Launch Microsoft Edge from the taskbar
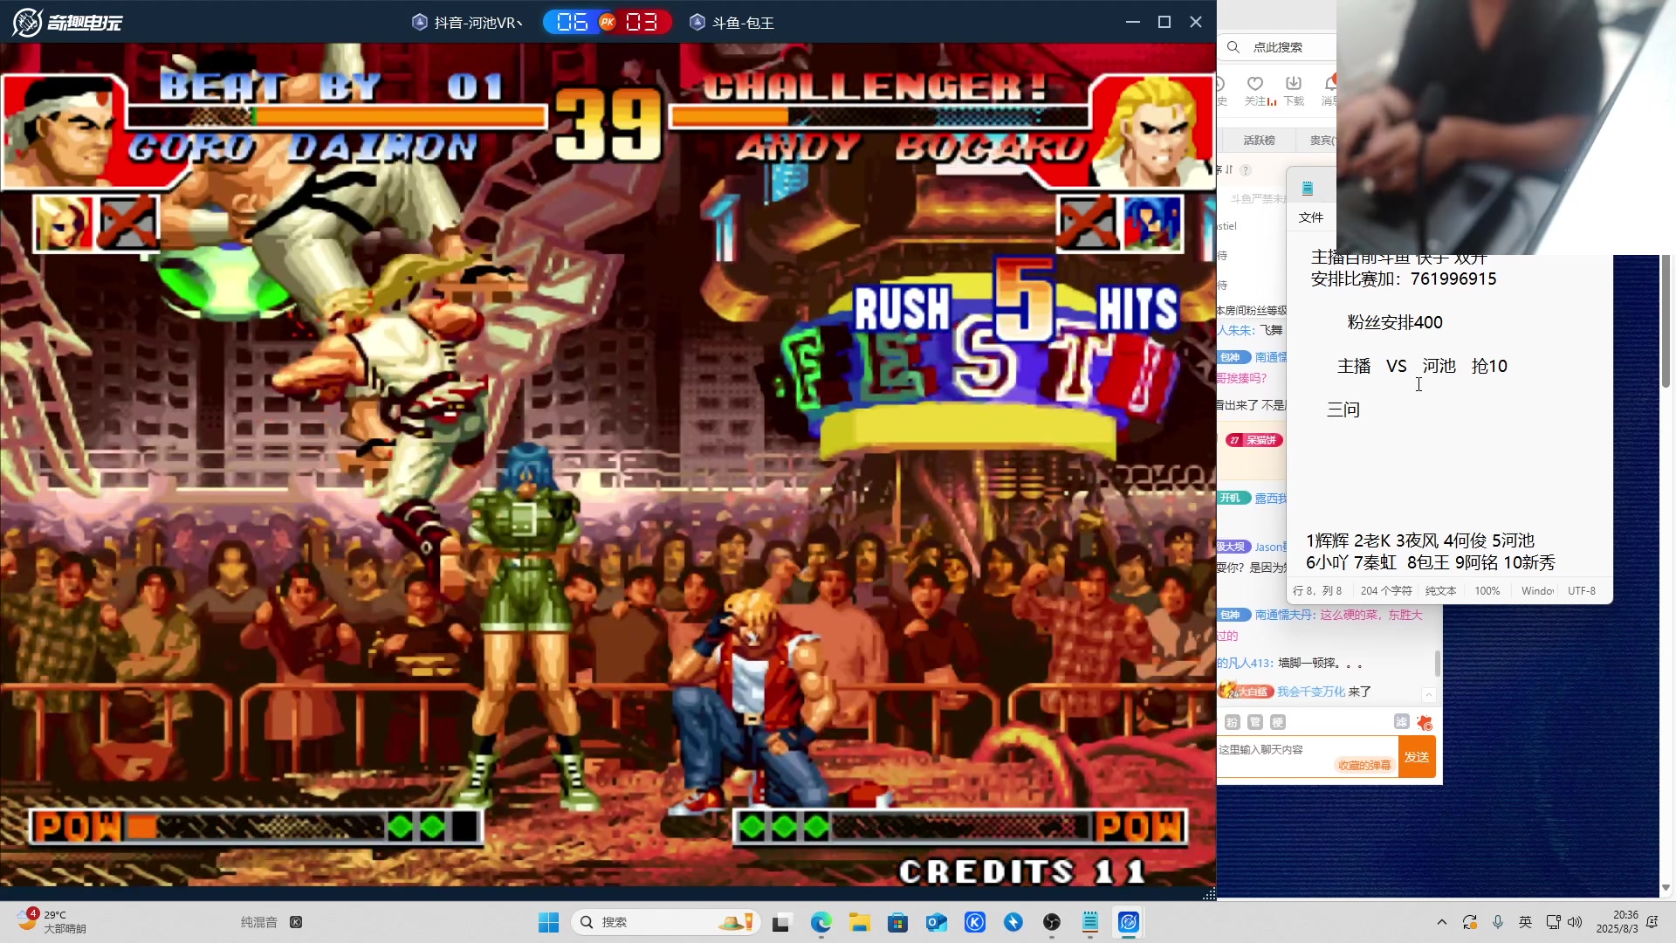Viewport: 1676px width, 943px height. tap(821, 922)
